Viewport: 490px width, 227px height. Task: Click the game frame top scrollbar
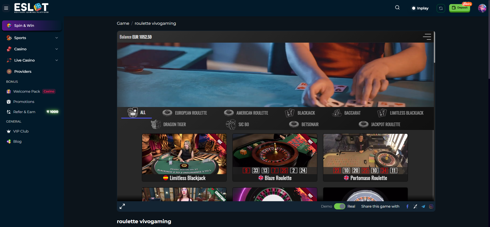tap(434, 47)
